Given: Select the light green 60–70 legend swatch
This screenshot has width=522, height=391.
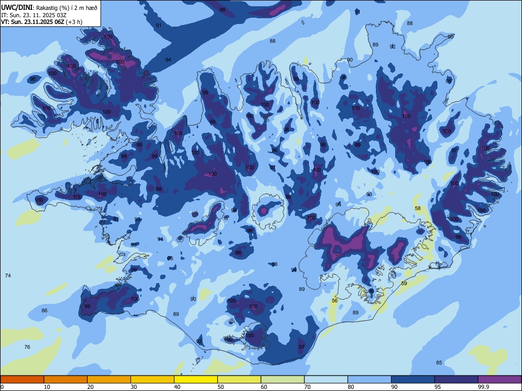Looking at the screenshot, I should 282,380.
